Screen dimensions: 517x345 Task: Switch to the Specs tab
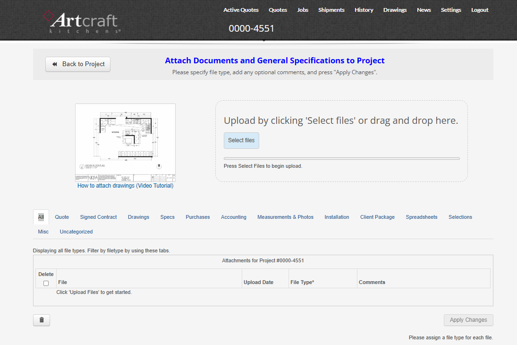[168, 217]
